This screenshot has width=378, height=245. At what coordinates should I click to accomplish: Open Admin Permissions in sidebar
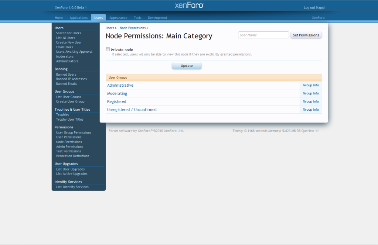tap(69, 146)
